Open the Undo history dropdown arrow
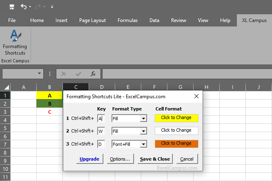The width and height of the screenshot is (272, 181). point(30,7)
